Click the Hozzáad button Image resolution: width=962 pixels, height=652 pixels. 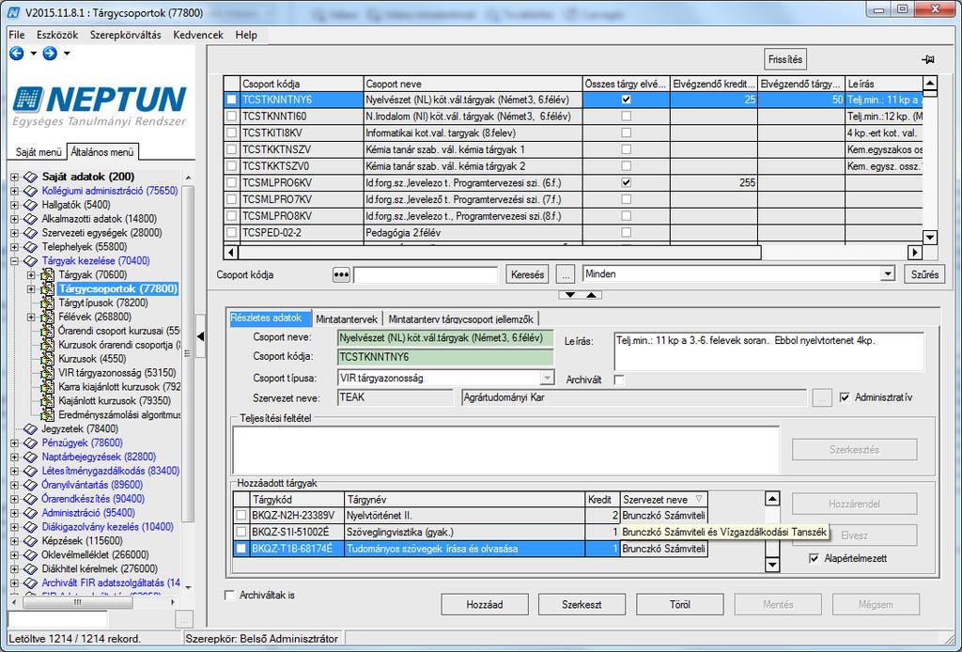[485, 605]
